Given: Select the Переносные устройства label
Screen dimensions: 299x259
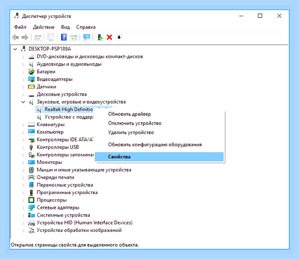Looking at the screenshot, I should point(65,185).
